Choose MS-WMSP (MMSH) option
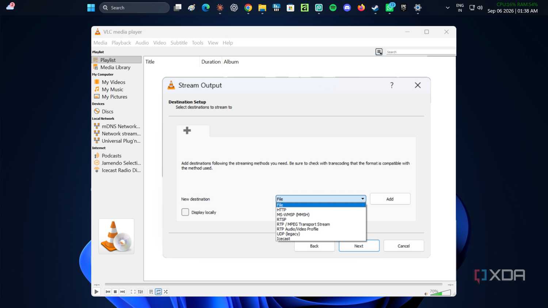The width and height of the screenshot is (548, 308). point(321,214)
